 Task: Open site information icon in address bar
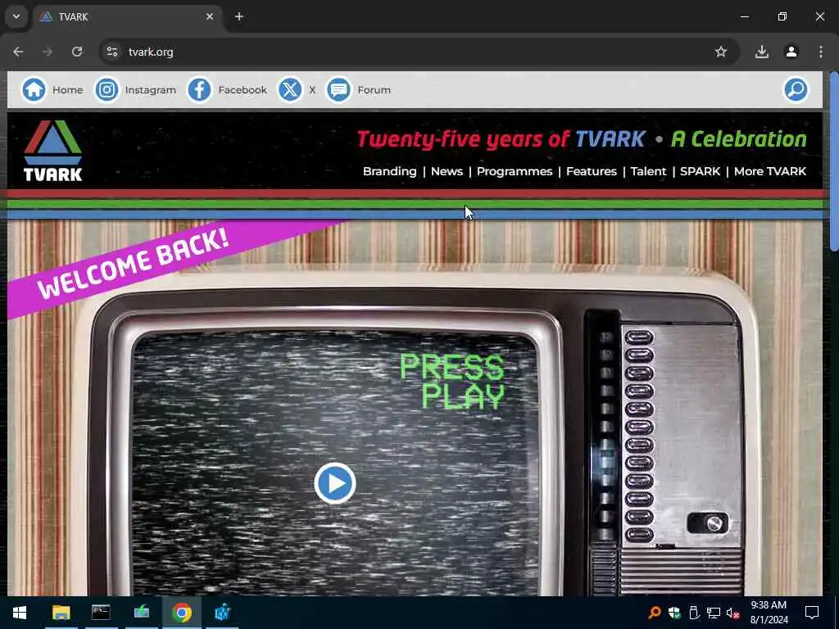coord(111,52)
